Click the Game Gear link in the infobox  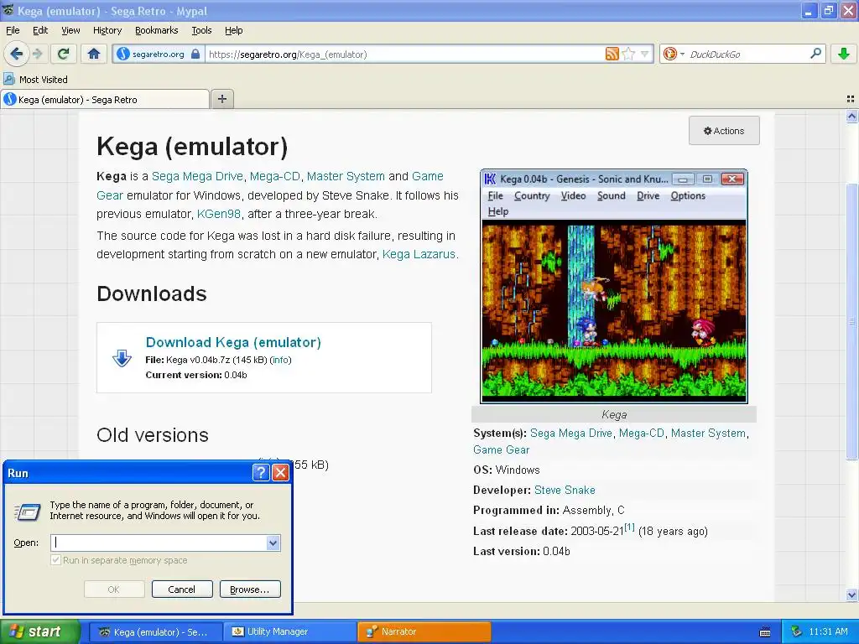click(x=502, y=449)
